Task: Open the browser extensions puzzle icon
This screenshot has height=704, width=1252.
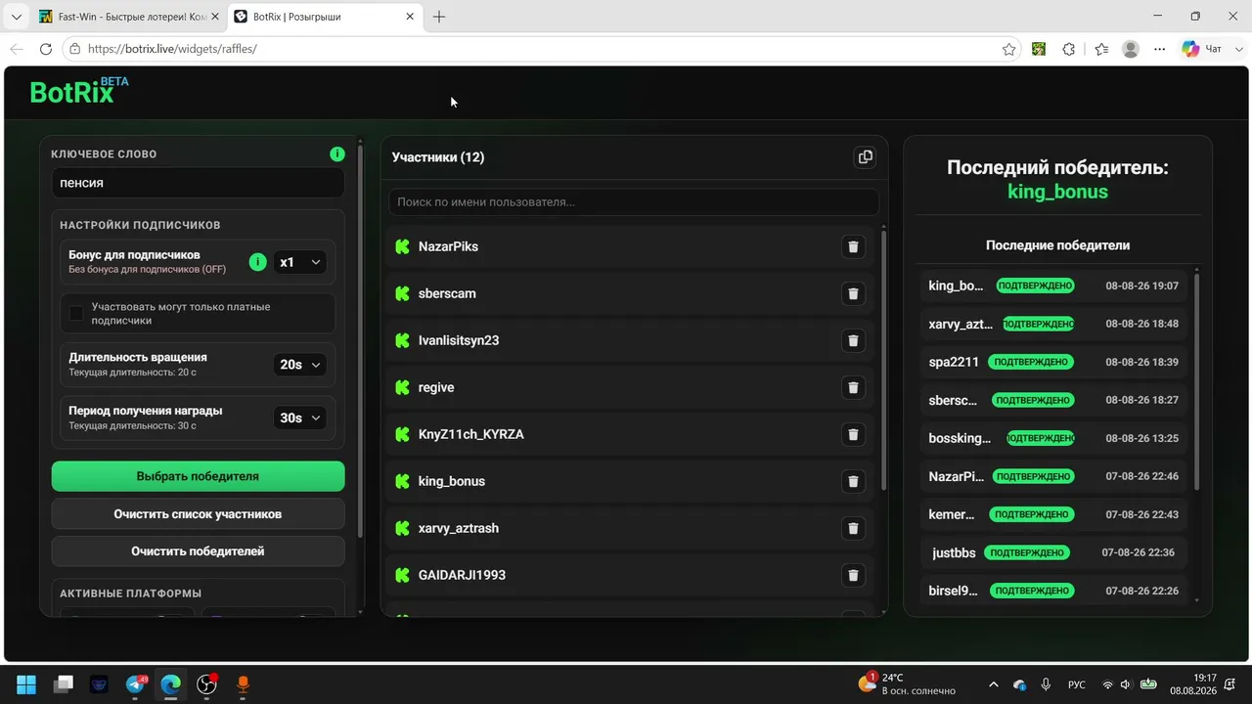Action: click(1068, 49)
